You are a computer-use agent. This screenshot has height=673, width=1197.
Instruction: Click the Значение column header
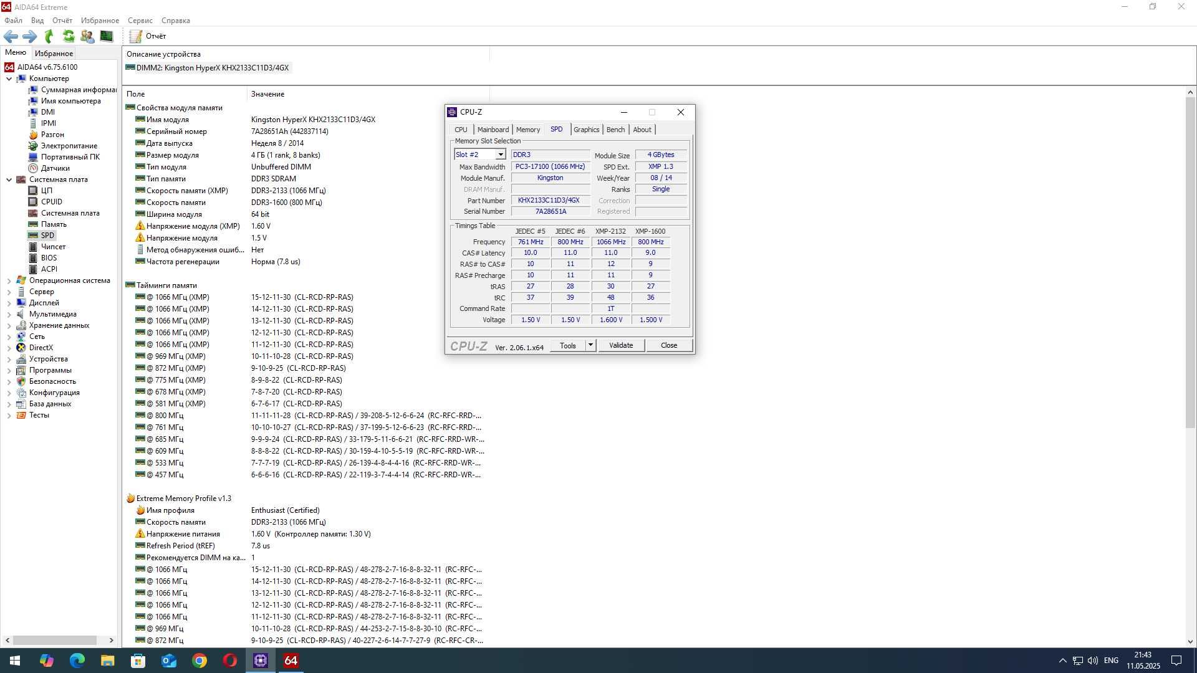[x=368, y=94]
